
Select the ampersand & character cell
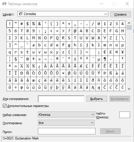pyautogui.click(x=39, y=24)
